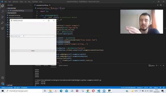Click the feedback icon in status bar
Image resolution: width=166 pixels, height=93 pixels.
pyautogui.click(x=161, y=88)
